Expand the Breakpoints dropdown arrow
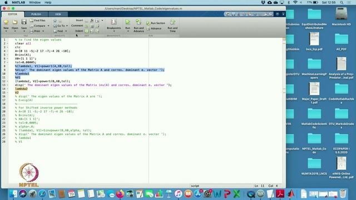The height and width of the screenshot is (200, 356). click(114, 31)
